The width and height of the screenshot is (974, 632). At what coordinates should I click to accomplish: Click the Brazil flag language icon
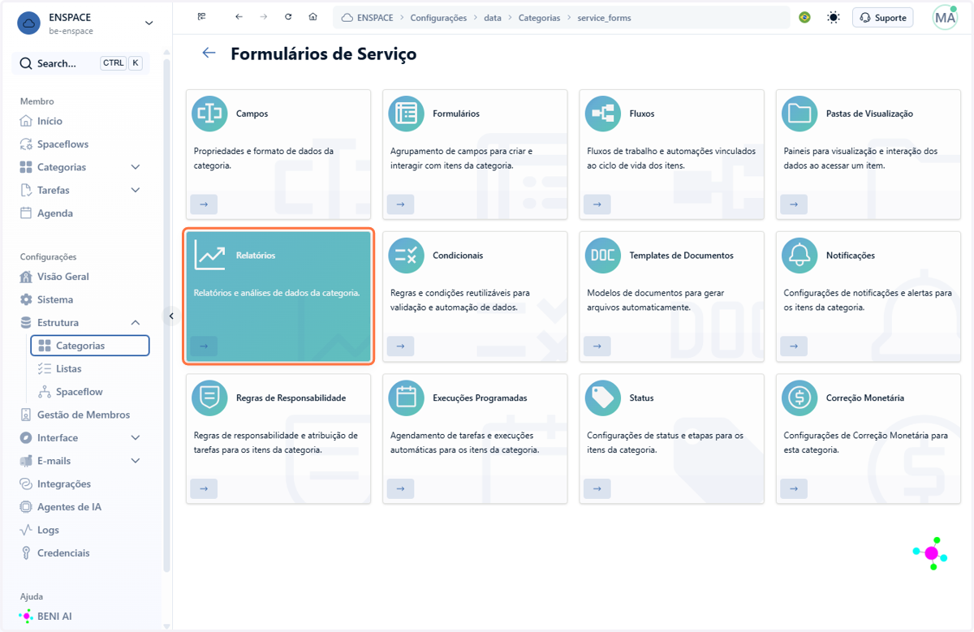point(804,17)
